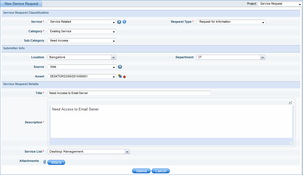
Task: Click the paperclip icon beside Attachments
Action: [44, 162]
